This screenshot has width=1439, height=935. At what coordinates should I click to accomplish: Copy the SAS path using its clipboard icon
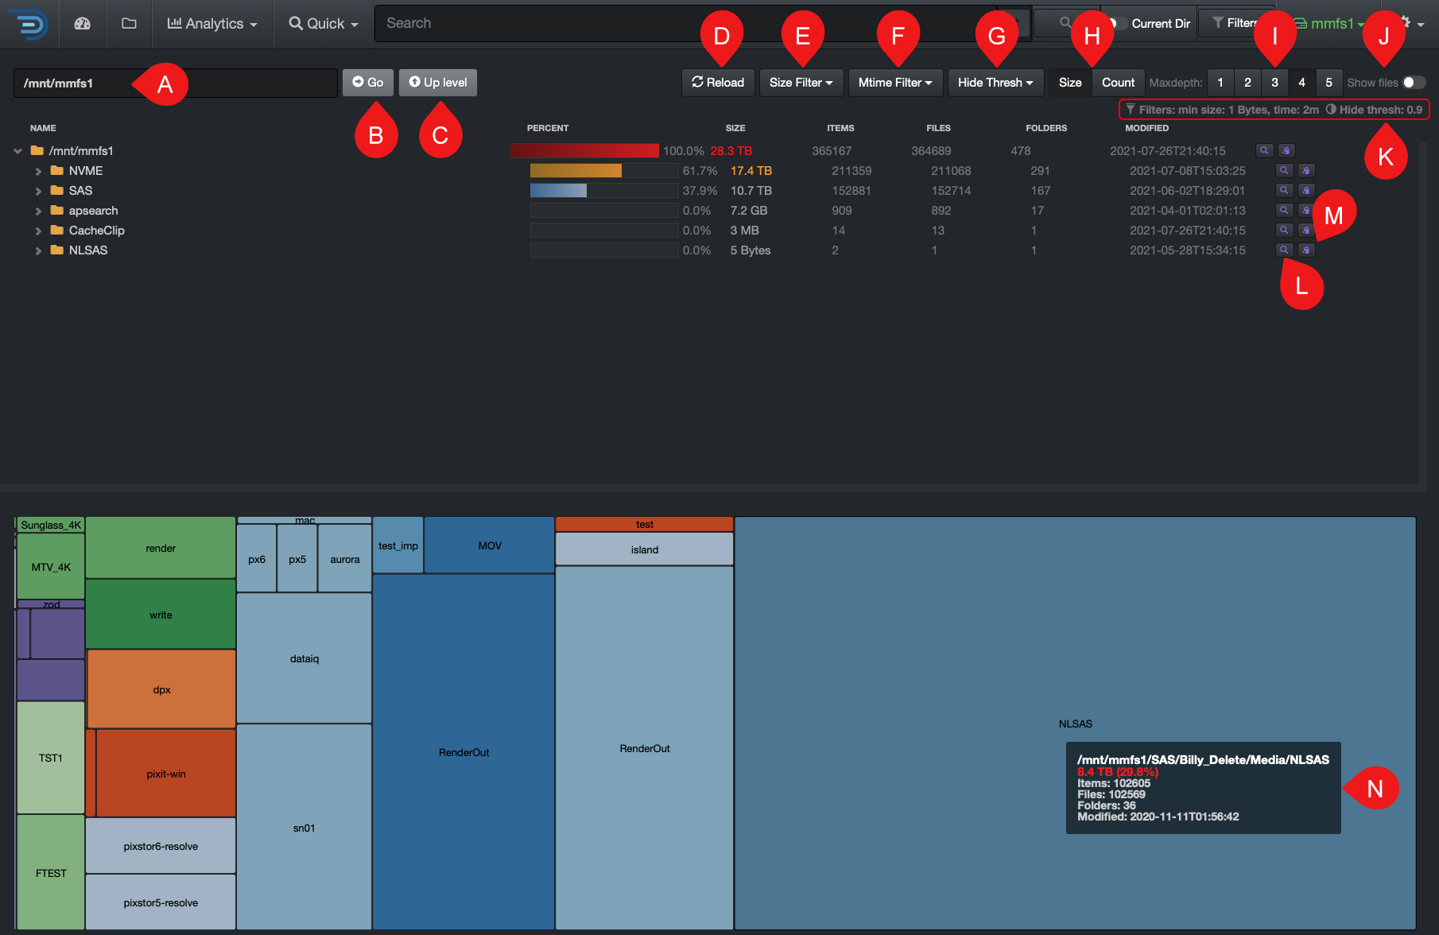[1306, 190]
